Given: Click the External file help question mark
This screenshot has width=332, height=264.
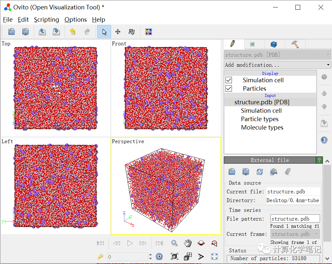Looking at the screenshot, I should point(319,160).
